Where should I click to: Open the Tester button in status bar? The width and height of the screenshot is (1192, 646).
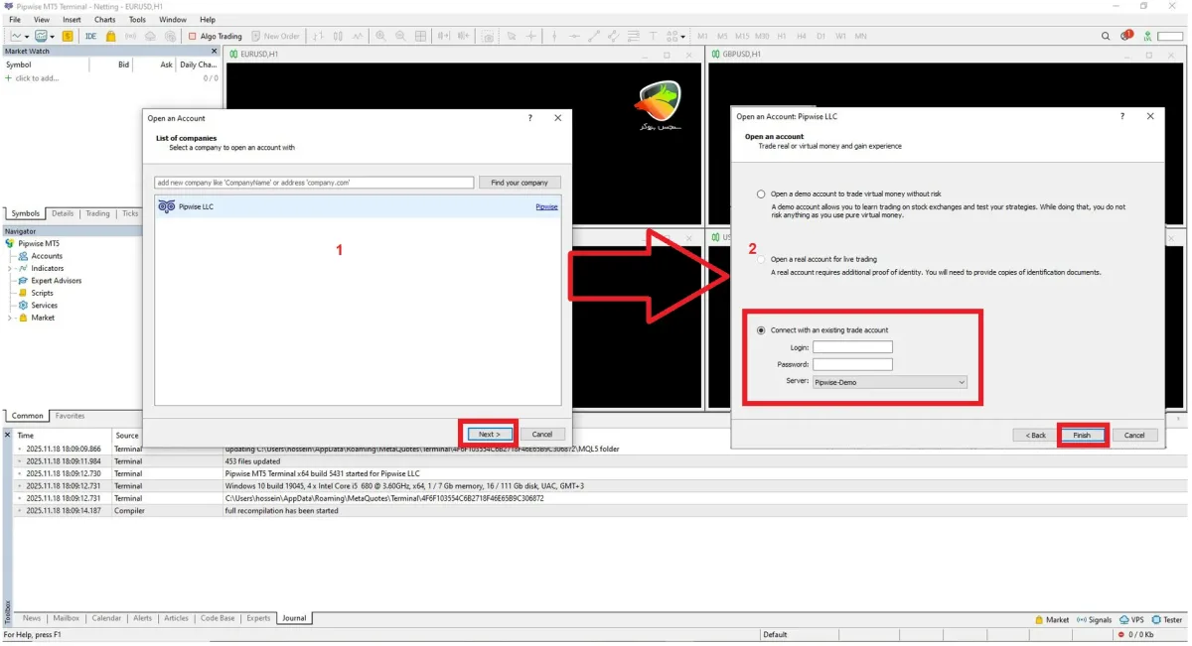click(1167, 619)
